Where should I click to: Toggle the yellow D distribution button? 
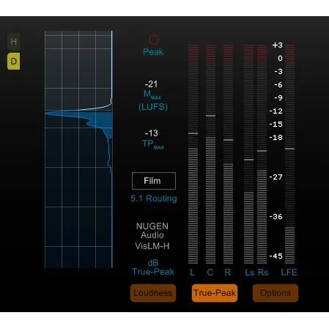[x=14, y=61]
